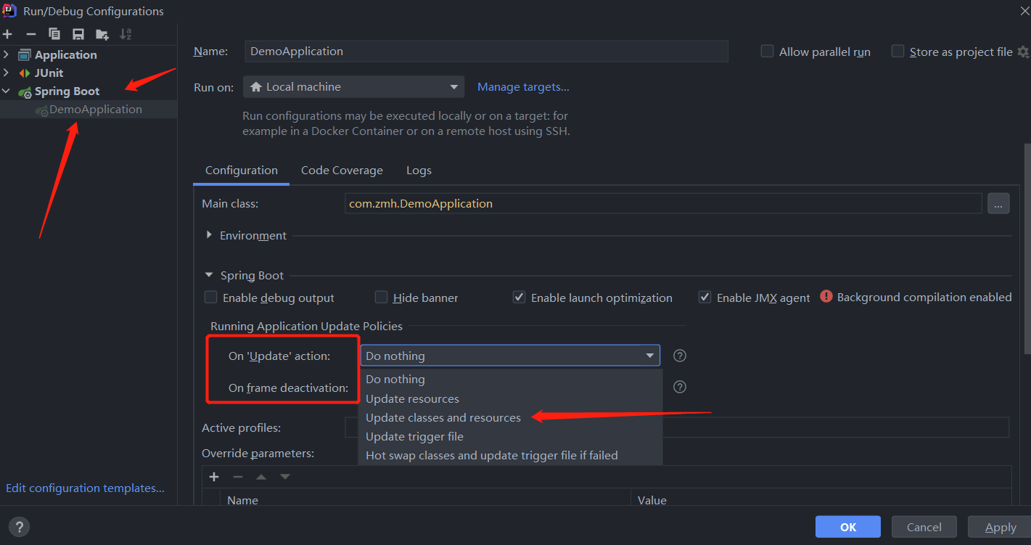Open the Logs tab

(x=419, y=170)
